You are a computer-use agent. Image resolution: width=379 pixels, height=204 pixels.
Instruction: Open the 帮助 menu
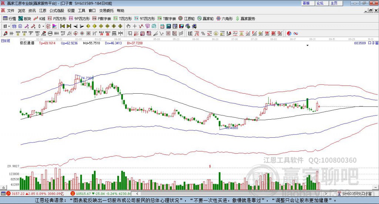coord(120,11)
